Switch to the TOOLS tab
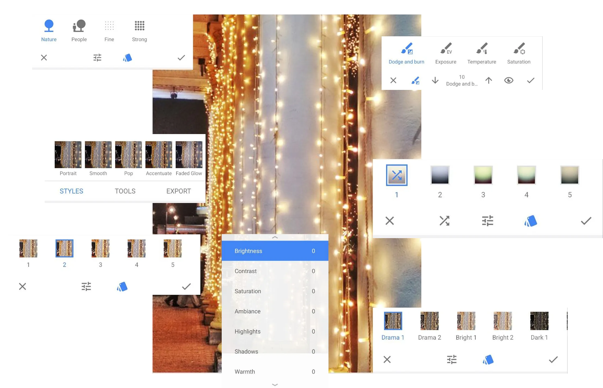The width and height of the screenshot is (603, 388). [x=125, y=191]
